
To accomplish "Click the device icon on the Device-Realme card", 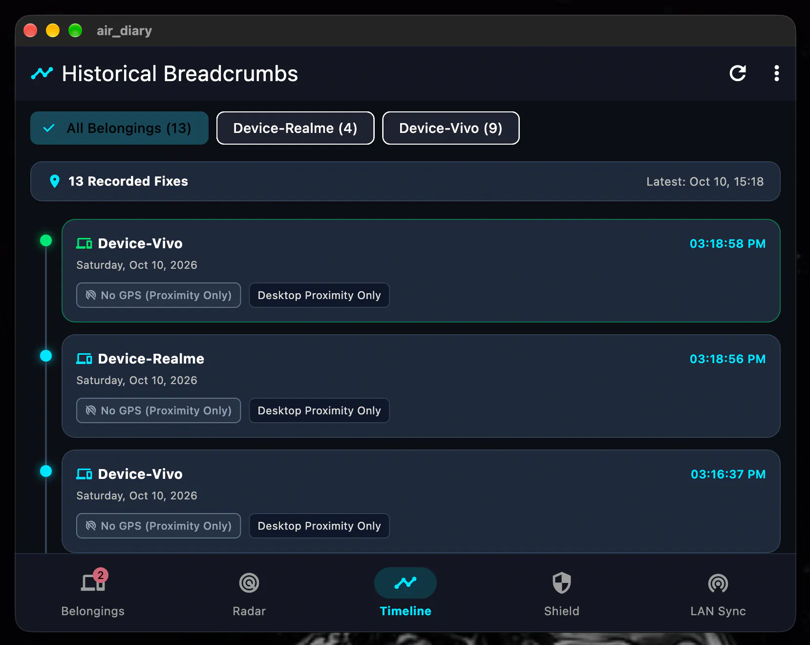I will [x=84, y=359].
